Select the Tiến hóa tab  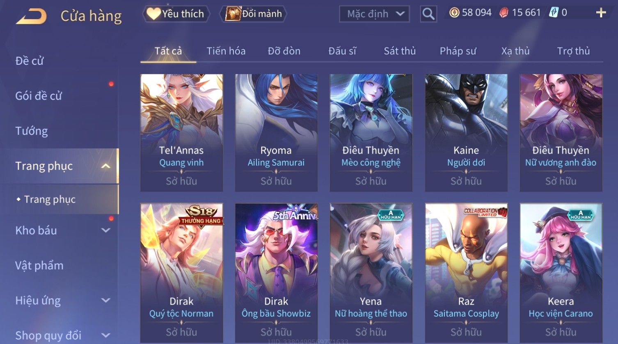point(226,51)
